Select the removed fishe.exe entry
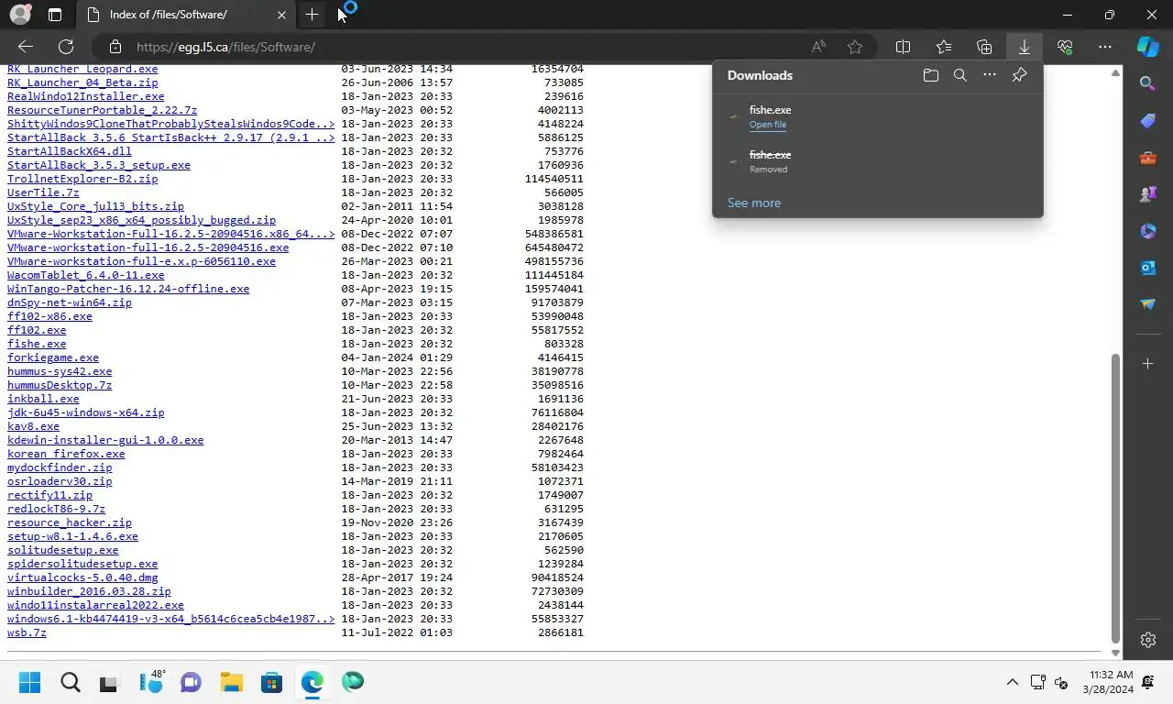This screenshot has width=1173, height=704. click(x=878, y=161)
